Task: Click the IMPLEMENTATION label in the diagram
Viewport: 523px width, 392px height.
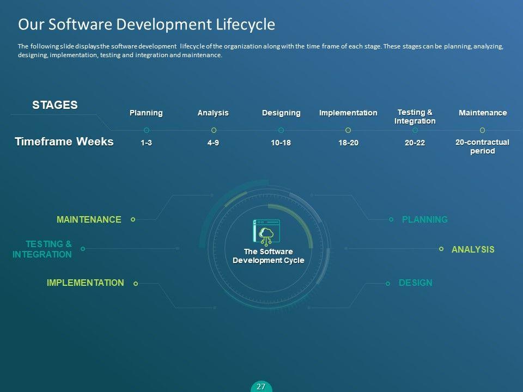Action: (x=85, y=283)
